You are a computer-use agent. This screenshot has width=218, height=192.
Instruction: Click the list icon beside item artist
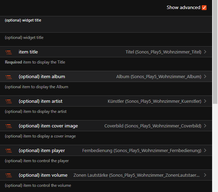tap(9, 101)
